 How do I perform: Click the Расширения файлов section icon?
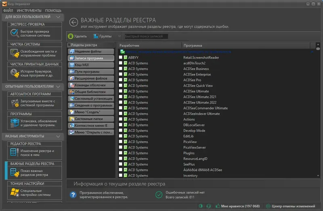tap(72, 78)
